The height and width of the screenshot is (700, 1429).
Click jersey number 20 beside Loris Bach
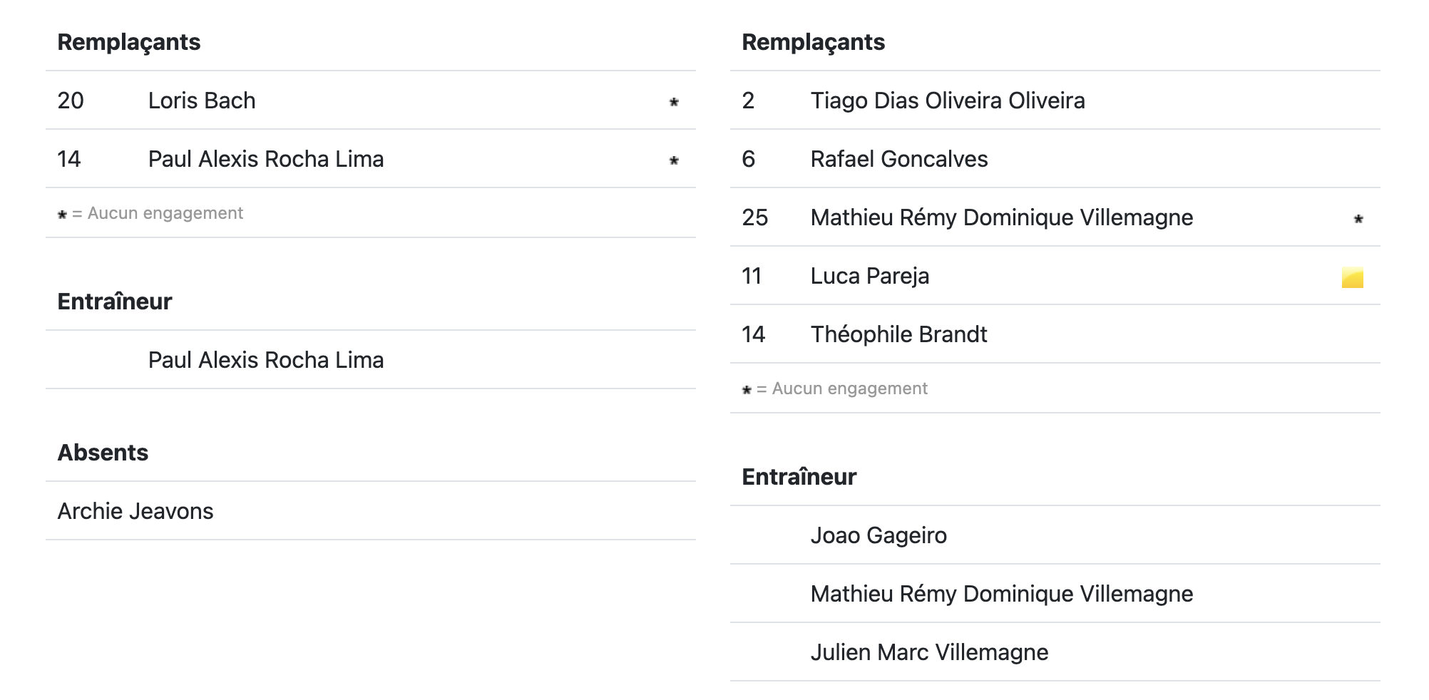(71, 101)
